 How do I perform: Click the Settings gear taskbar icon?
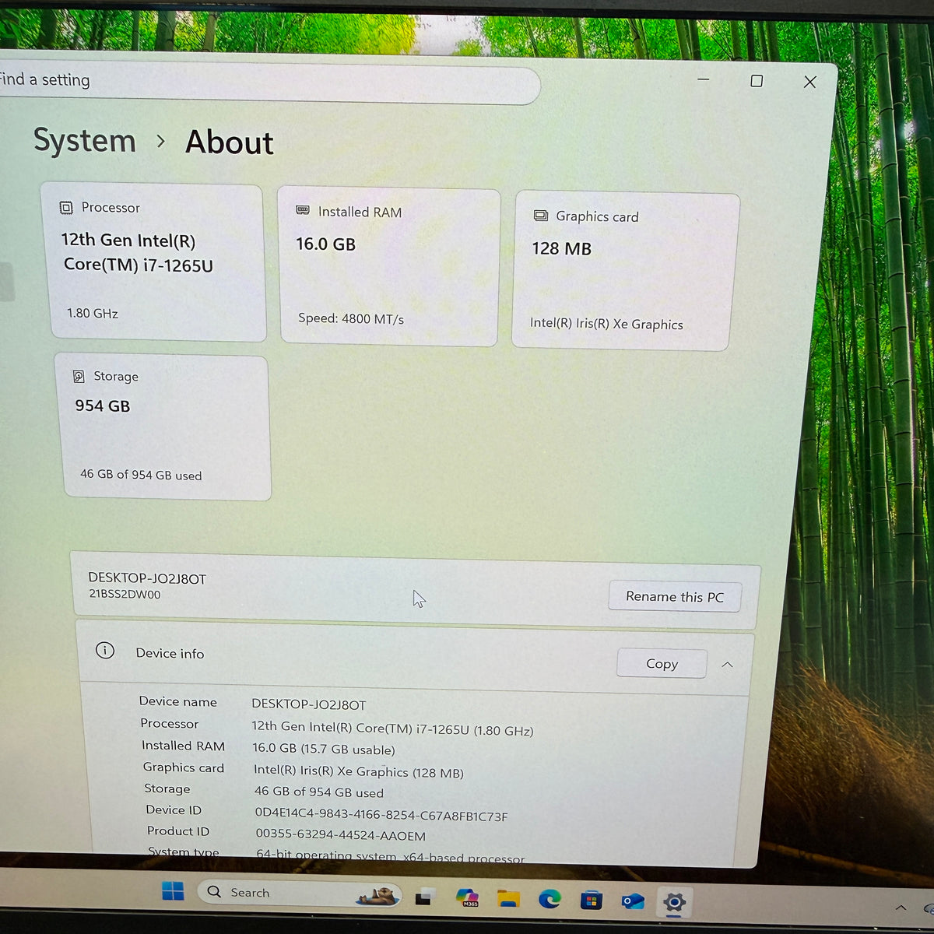(674, 902)
